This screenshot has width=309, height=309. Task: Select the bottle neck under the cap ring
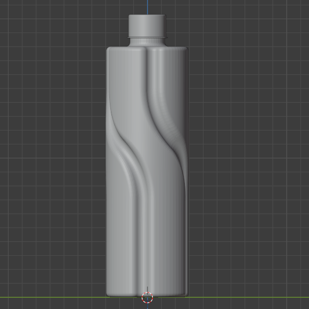pyautogui.click(x=147, y=43)
